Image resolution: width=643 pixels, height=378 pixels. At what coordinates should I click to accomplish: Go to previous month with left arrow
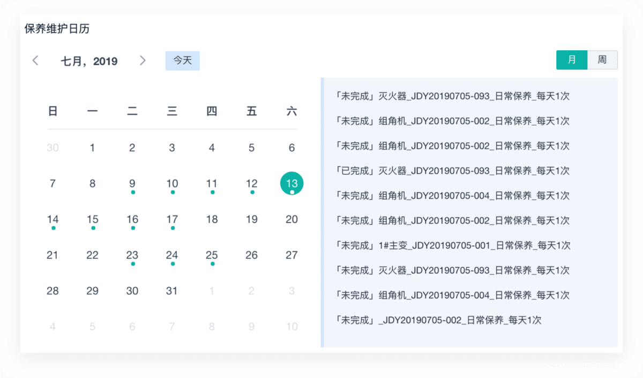(x=35, y=60)
